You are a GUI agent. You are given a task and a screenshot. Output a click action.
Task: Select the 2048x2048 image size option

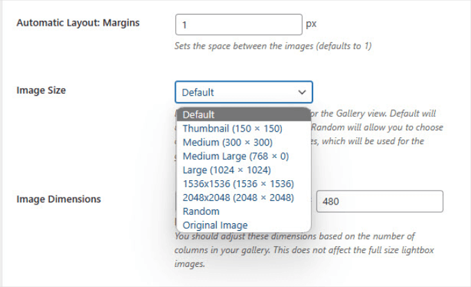point(238,198)
